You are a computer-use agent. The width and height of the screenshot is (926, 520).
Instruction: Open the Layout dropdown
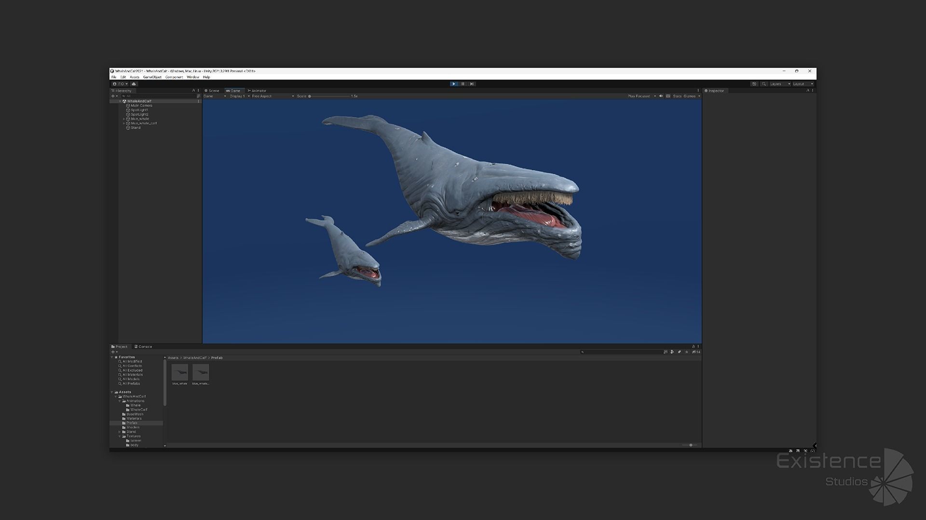tap(803, 84)
